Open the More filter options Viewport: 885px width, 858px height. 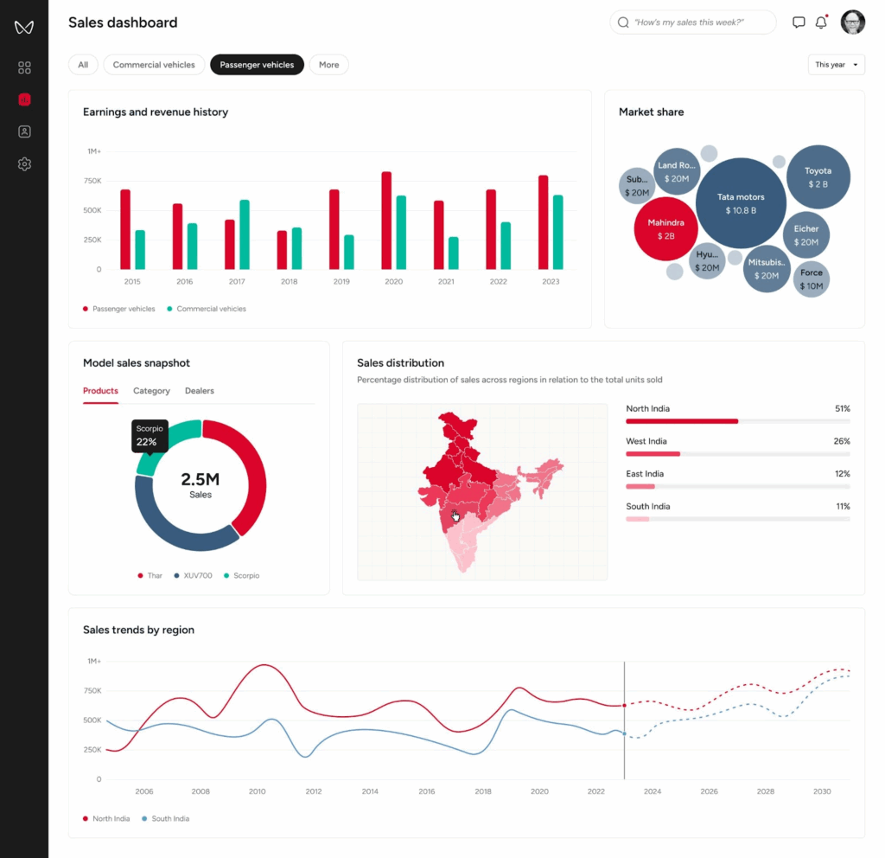329,65
